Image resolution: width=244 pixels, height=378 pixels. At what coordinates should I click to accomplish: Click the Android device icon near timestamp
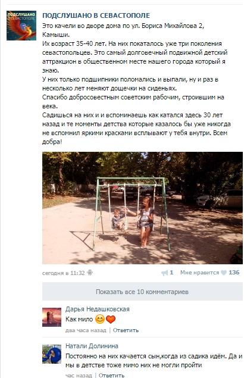90,273
